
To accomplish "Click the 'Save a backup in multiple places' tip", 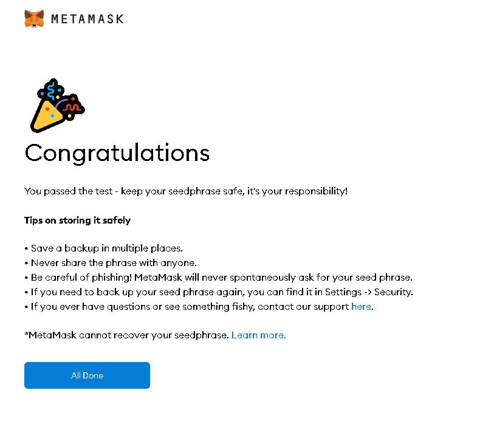I will (x=106, y=248).
